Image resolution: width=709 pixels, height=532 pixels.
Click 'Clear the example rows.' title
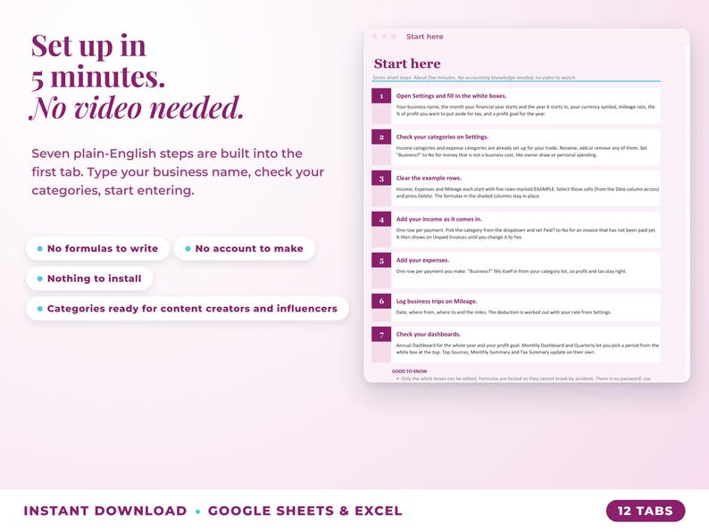pyautogui.click(x=429, y=179)
